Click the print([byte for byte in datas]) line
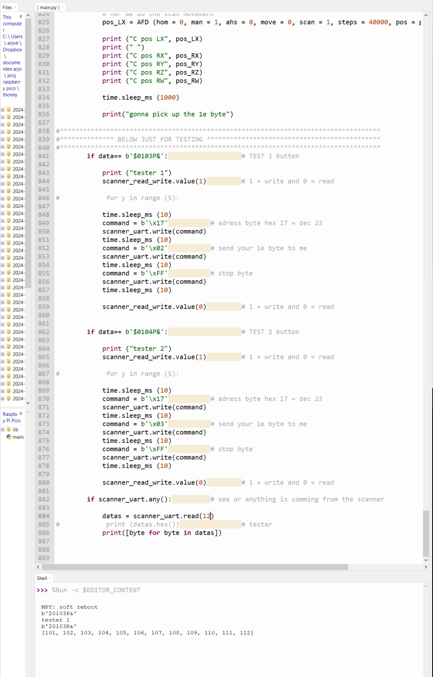Image resolution: width=433 pixels, height=677 pixels. (x=162, y=533)
